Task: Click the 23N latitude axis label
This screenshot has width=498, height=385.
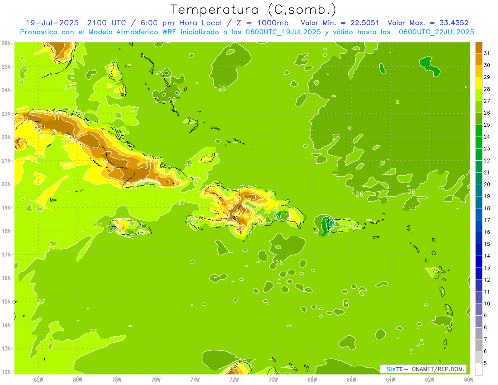Action: point(6,114)
